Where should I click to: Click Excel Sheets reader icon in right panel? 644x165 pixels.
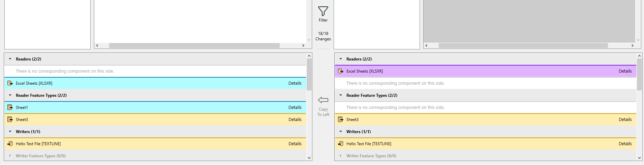tap(341, 71)
